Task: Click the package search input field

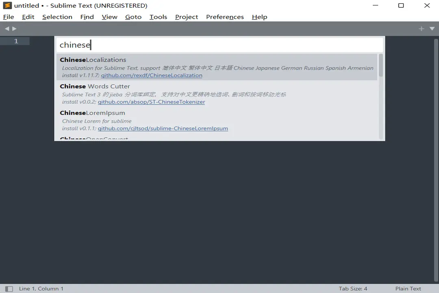Action: pos(219,45)
